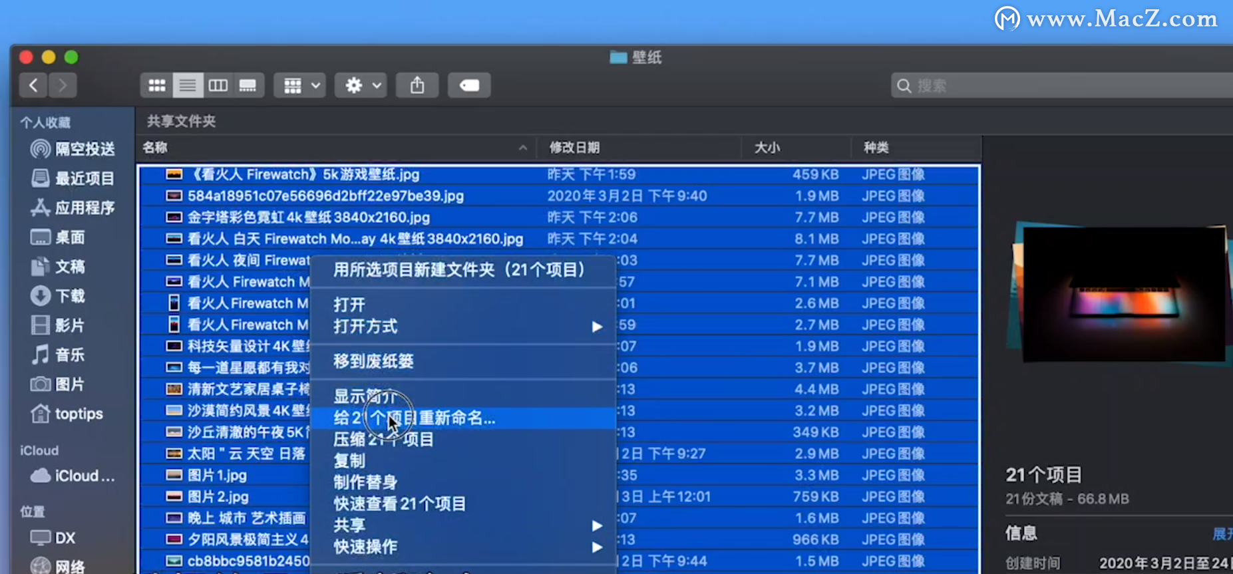Open 桌面 in the sidebar
1233x574 pixels.
click(58, 237)
